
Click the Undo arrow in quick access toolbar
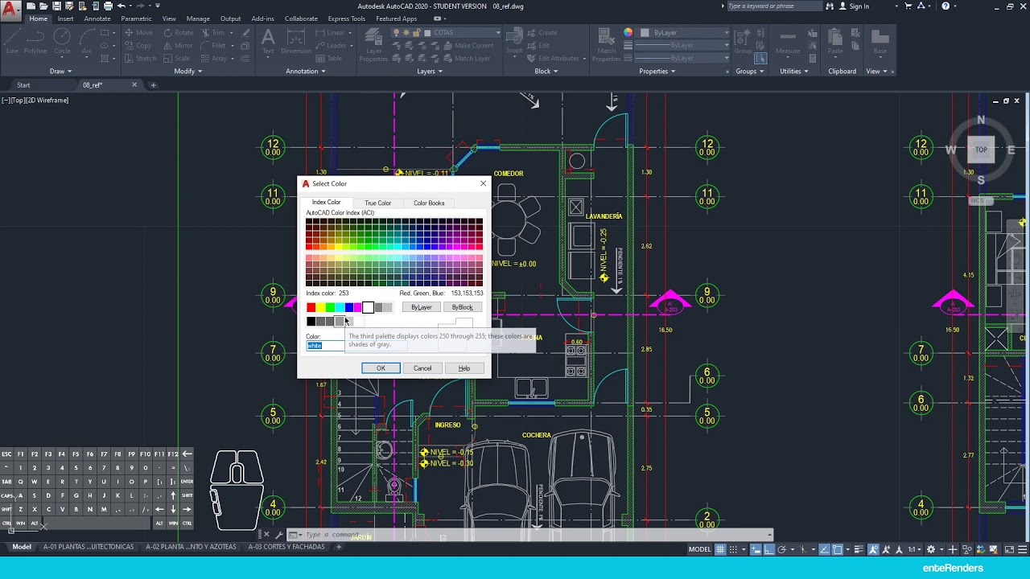click(122, 6)
